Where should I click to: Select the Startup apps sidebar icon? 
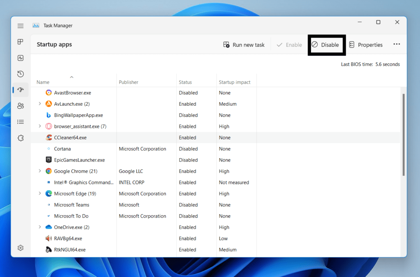coord(20,90)
